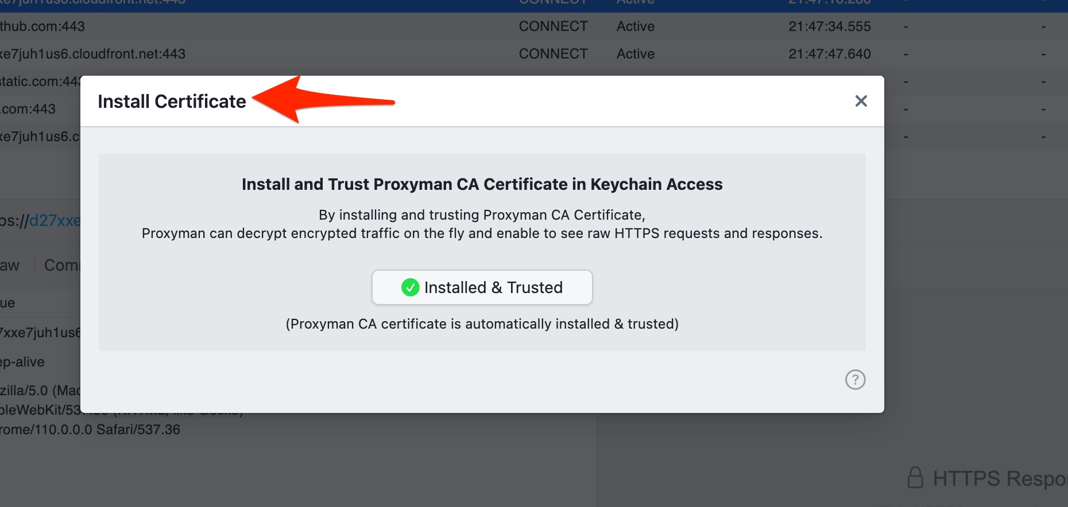1068x507 pixels.
Task: Click the Chrome/110.0.0.0 Safari user-agent value
Action: point(90,429)
